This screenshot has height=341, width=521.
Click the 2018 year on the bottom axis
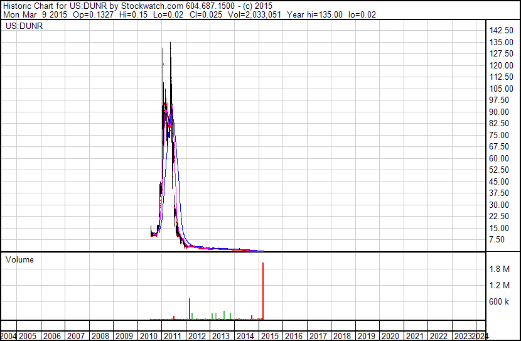point(341,336)
